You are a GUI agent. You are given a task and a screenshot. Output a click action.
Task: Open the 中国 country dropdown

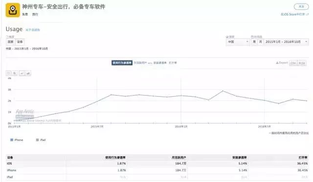[238, 42]
